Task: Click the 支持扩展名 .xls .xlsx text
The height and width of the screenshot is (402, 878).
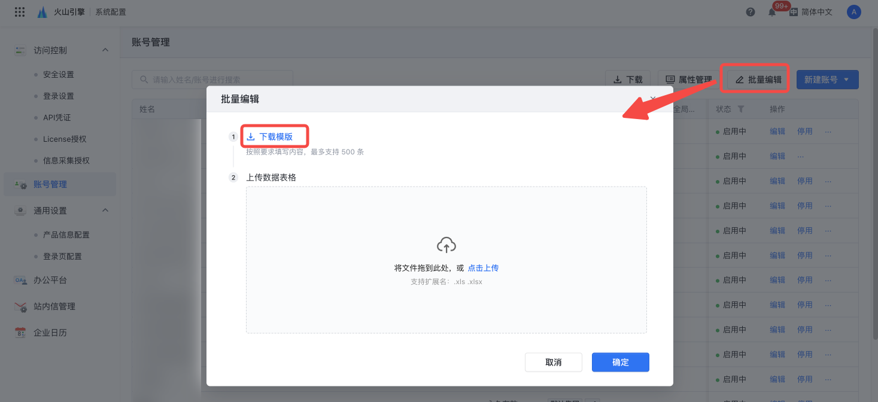Action: 446,282
